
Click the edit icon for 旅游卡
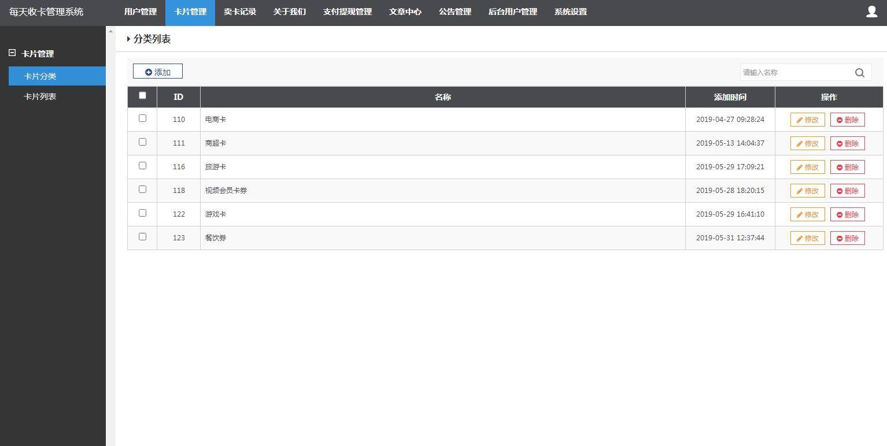click(801, 167)
